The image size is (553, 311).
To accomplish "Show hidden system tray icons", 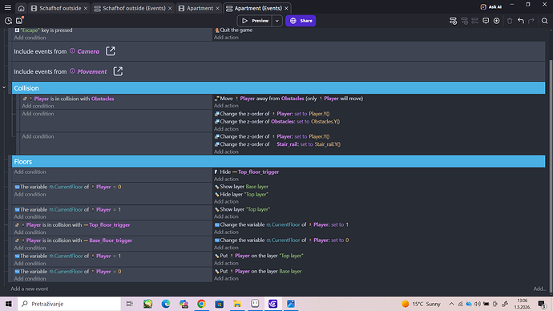I will (x=451, y=304).
